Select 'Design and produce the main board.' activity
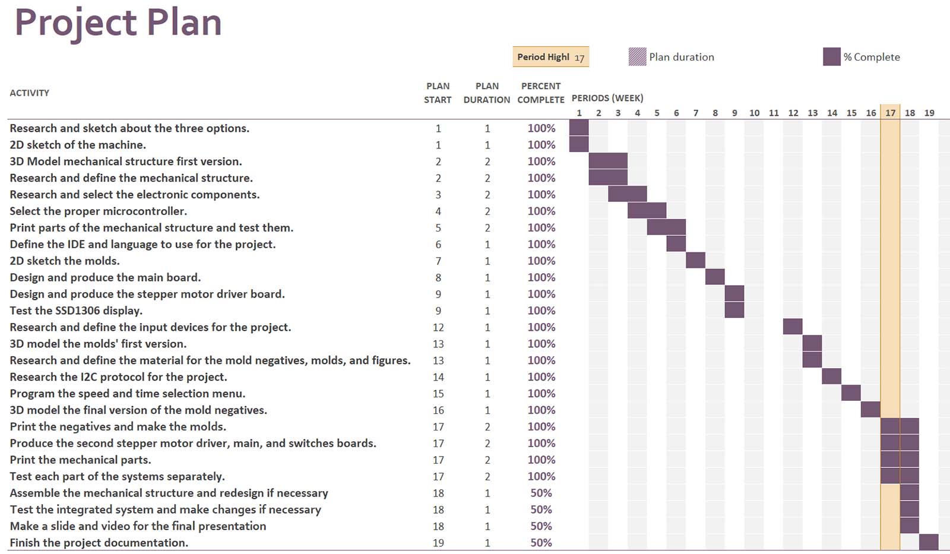950x554 pixels. pyautogui.click(x=105, y=278)
